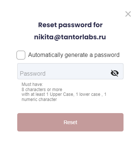This screenshot has width=140, height=141.
Task: Check the box beside Automatically generate
Action: click(21, 55)
